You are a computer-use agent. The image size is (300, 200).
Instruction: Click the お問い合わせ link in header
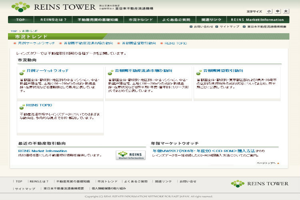[x=203, y=26]
